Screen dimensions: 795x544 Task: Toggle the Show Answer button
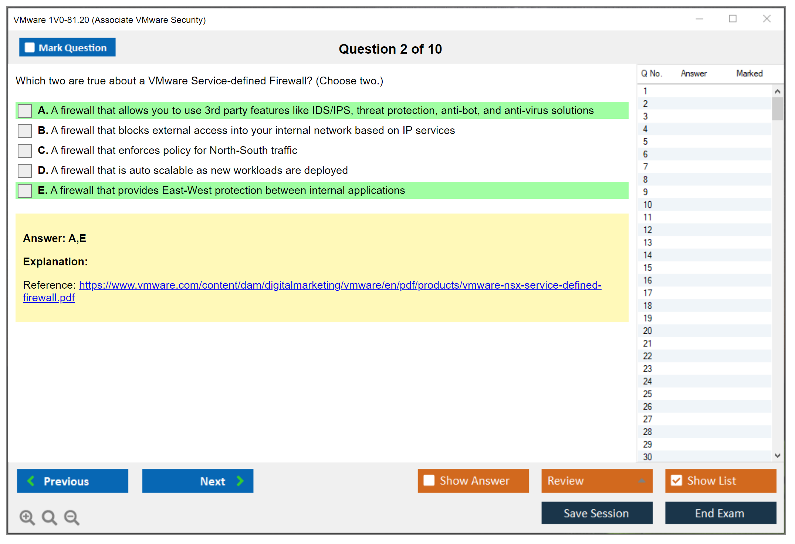click(x=429, y=480)
